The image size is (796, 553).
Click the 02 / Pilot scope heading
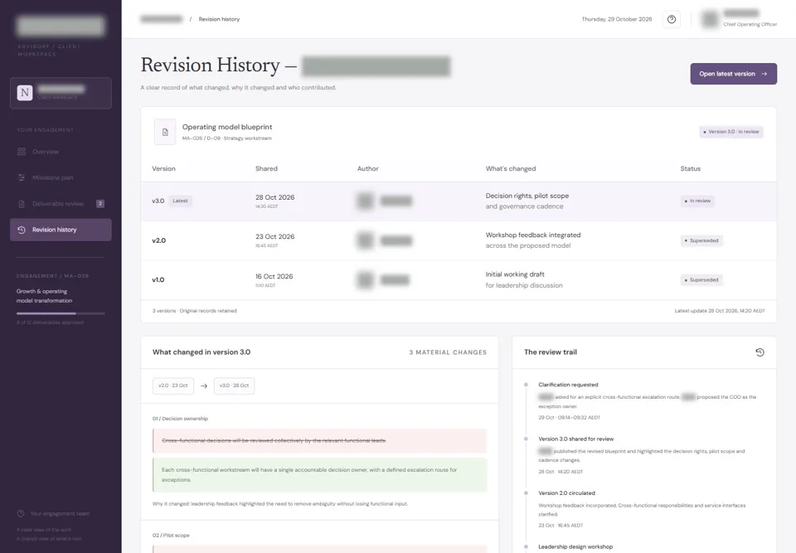point(171,536)
